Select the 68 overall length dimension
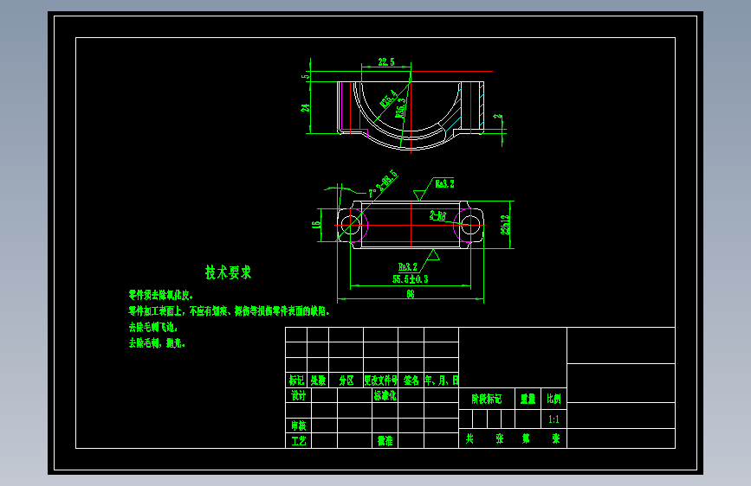The height and width of the screenshot is (486, 751). (x=411, y=294)
